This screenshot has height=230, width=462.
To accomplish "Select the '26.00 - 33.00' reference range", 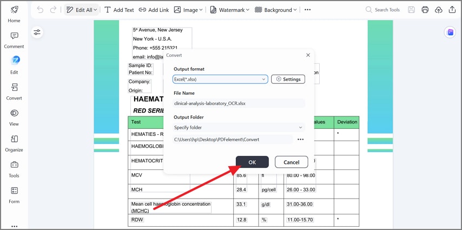I will [301, 189].
